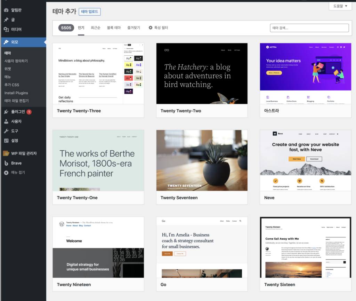Click the Twenty Sixteen theme name
The width and height of the screenshot is (356, 301).
(x=280, y=285)
